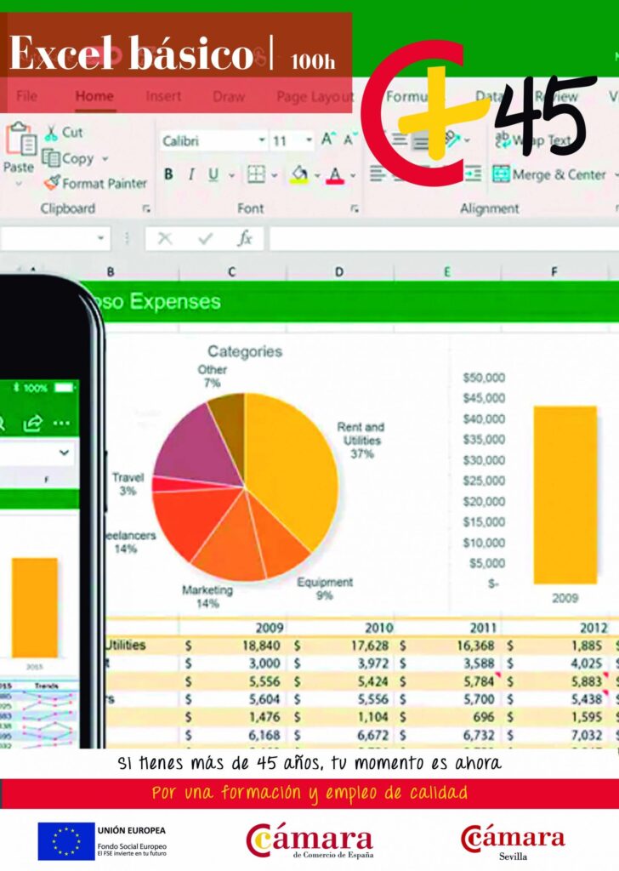Viewport: 619px width, 871px height.
Task: Tap the three-dots more icon on phone
Action: click(x=62, y=423)
